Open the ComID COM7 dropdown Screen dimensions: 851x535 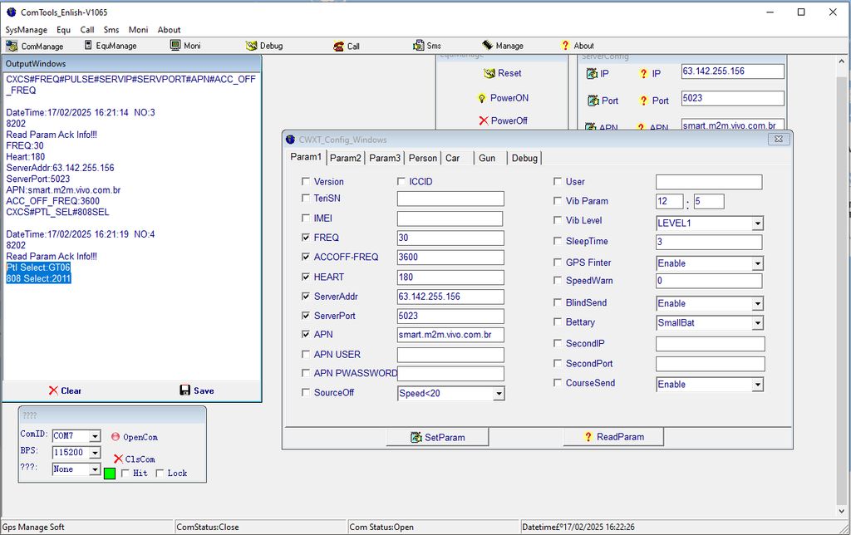point(95,436)
